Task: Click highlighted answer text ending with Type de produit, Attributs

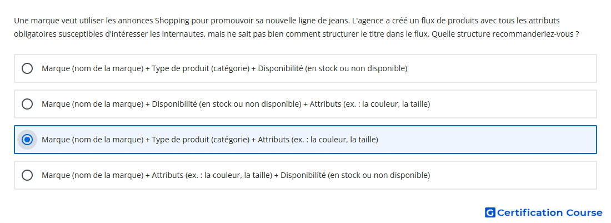Action: (x=210, y=140)
